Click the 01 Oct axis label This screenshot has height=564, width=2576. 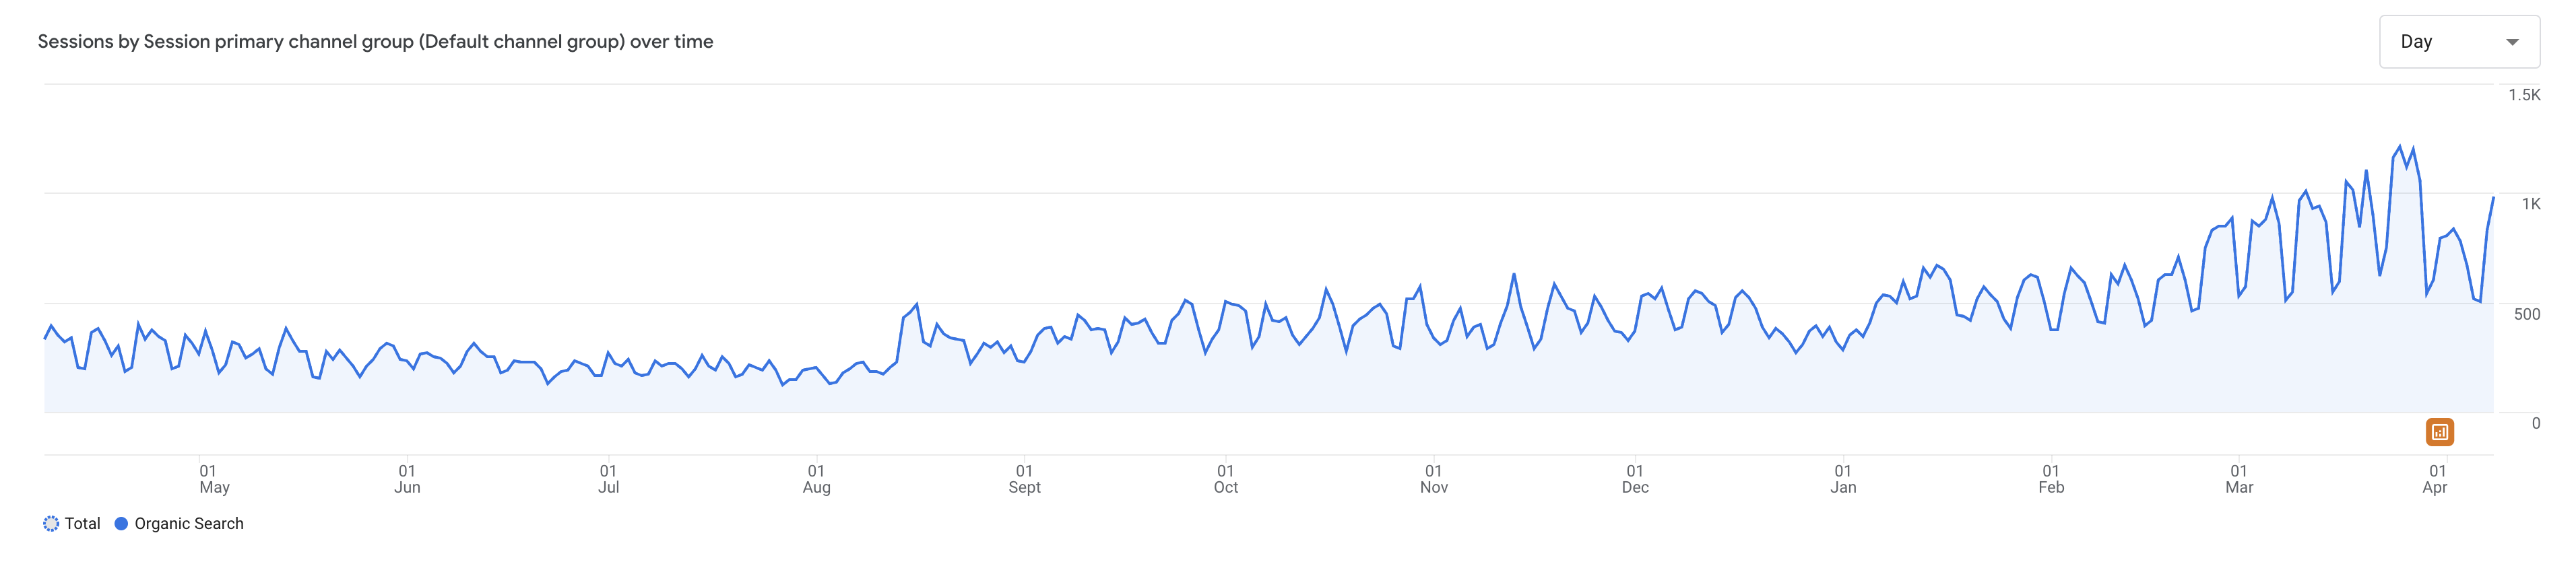(x=1225, y=479)
